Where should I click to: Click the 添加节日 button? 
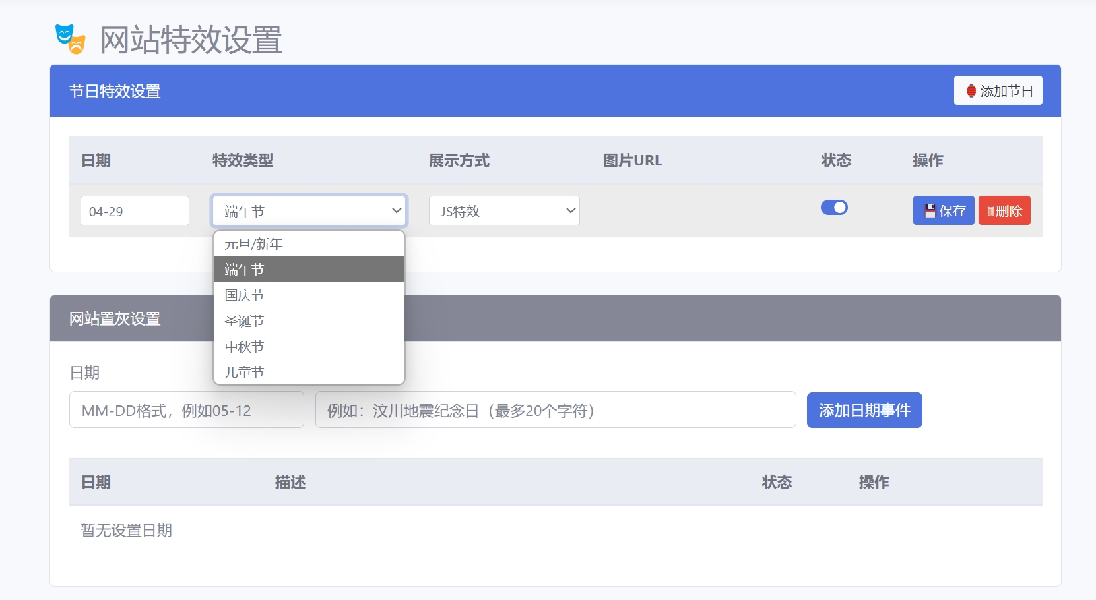coord(998,91)
